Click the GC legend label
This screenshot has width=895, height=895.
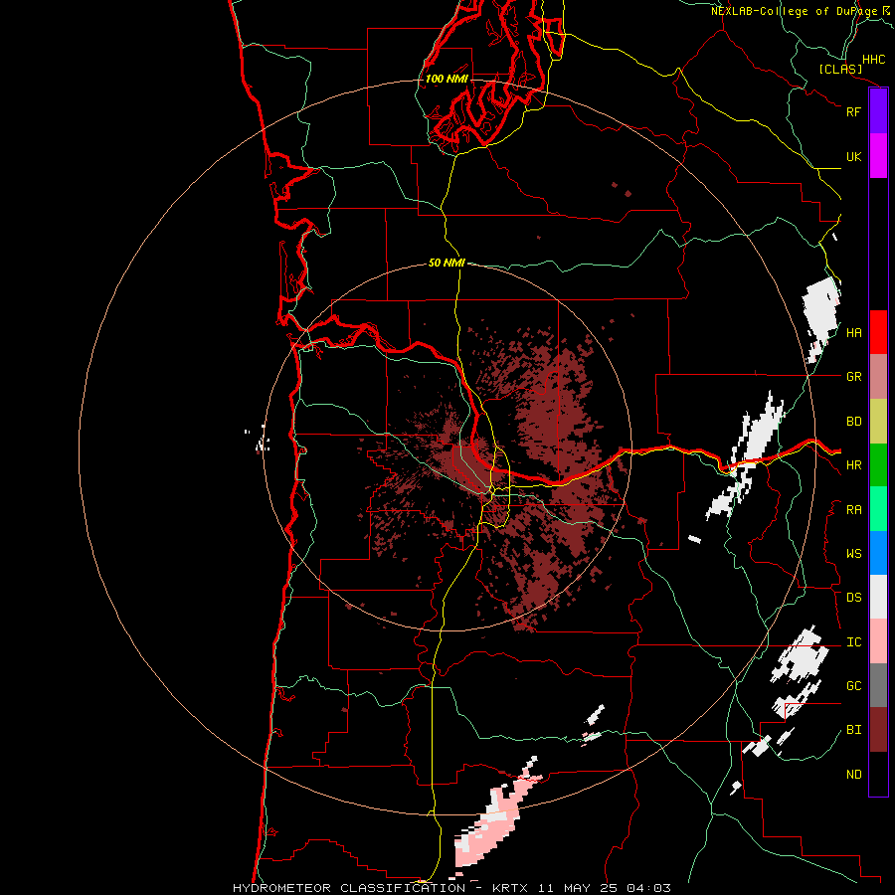[x=853, y=686]
